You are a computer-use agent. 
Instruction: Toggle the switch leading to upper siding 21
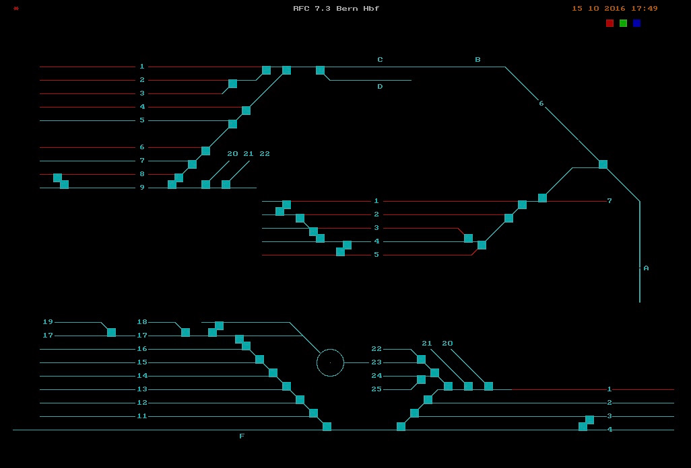(226, 184)
